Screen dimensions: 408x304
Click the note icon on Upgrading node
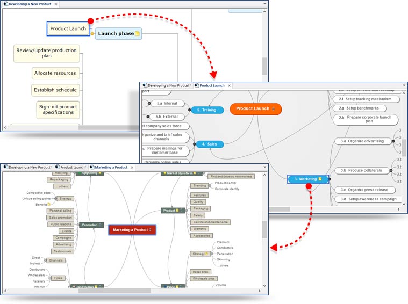pos(100,173)
